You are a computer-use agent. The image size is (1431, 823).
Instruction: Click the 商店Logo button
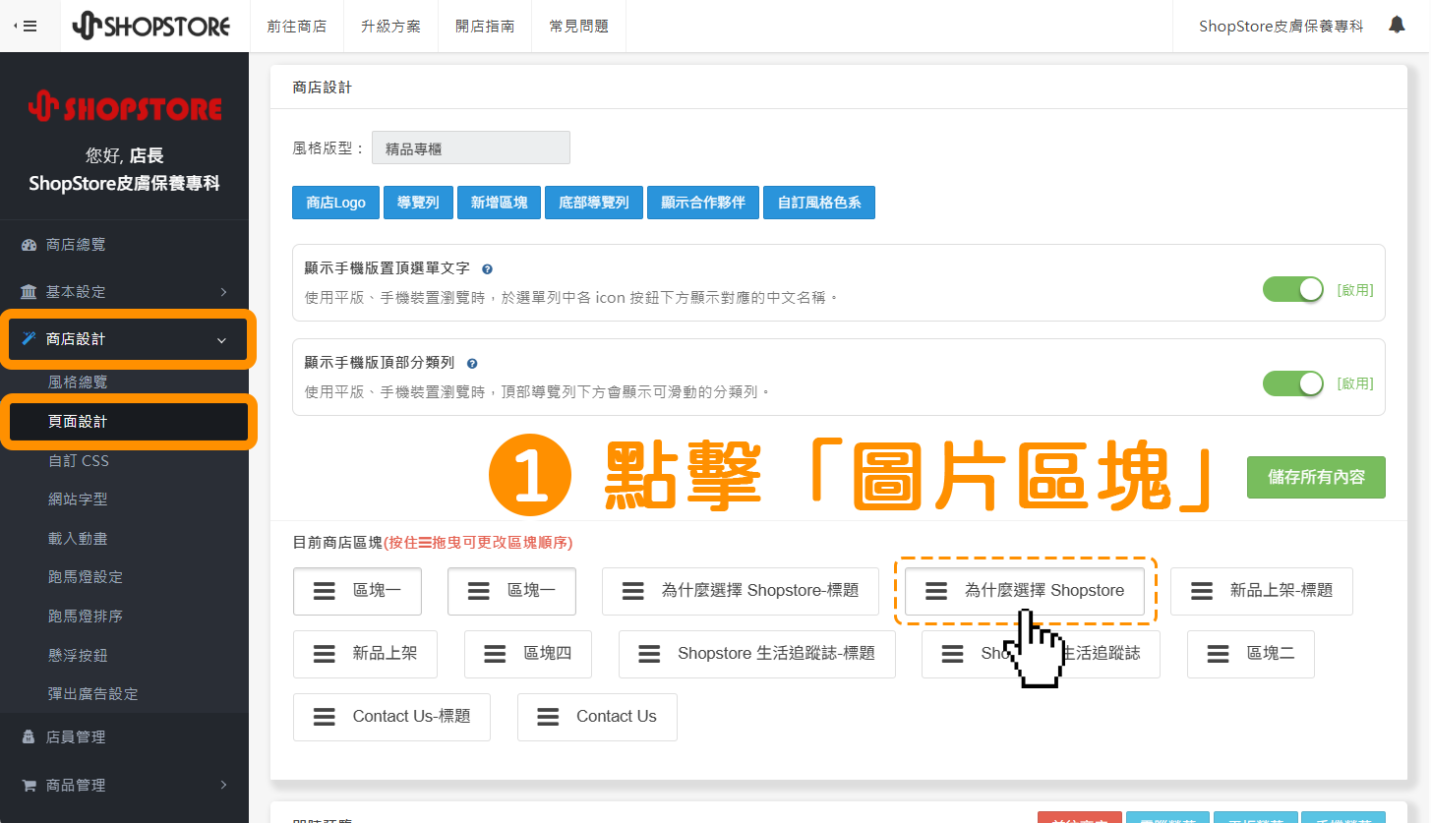pos(335,203)
